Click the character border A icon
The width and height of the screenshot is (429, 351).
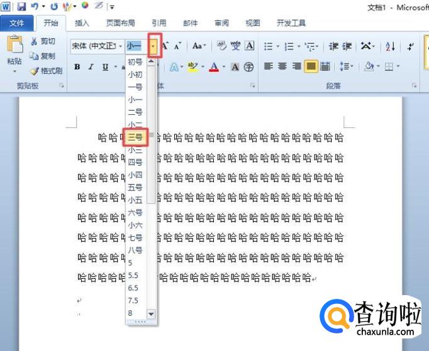(249, 46)
